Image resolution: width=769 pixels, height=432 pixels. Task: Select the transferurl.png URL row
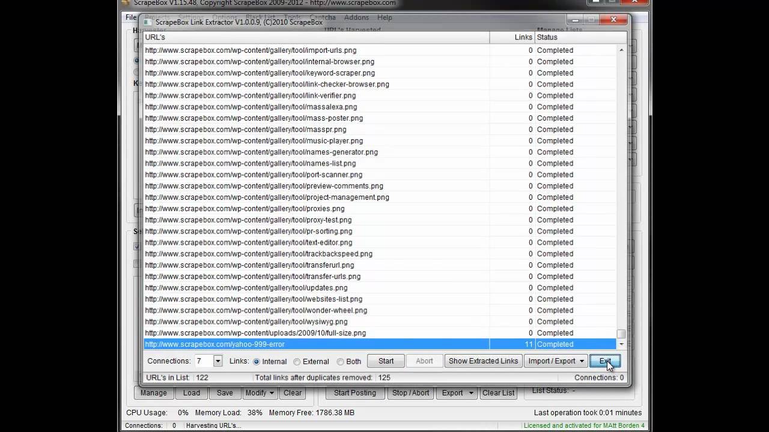(380, 265)
